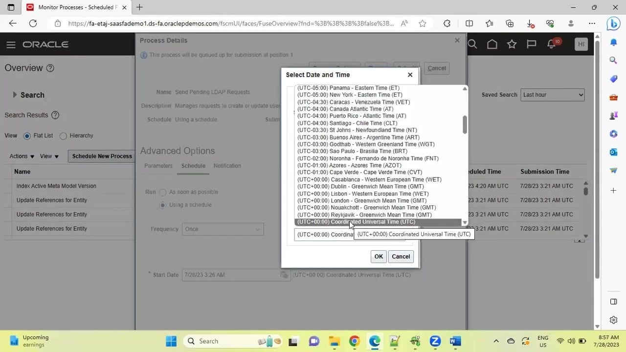Open the Oracle search magnifier icon

pyautogui.click(x=472, y=44)
